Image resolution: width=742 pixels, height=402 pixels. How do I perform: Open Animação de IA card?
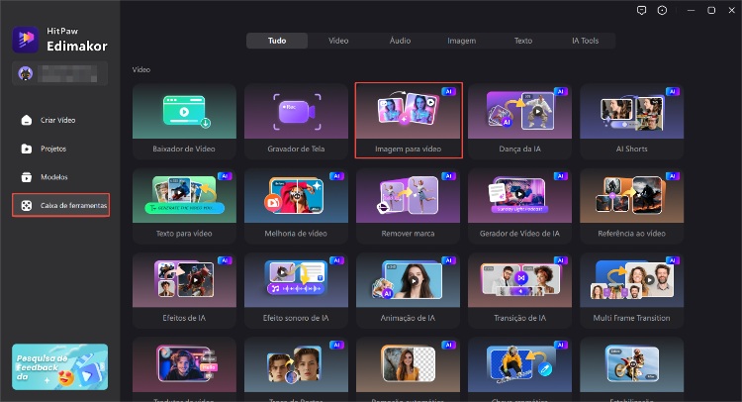(x=408, y=290)
